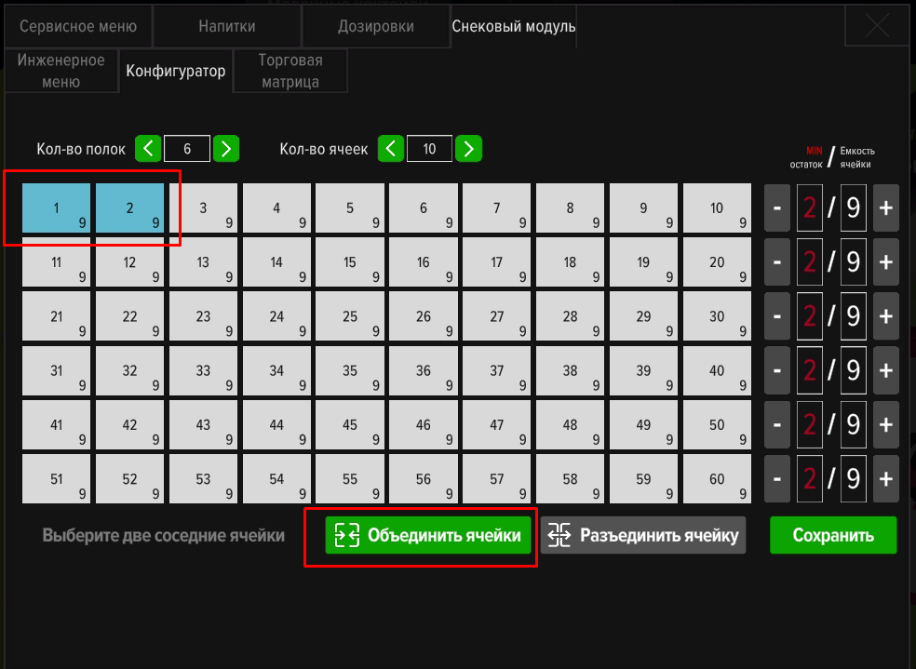Switch to the Дозировки tab
This screenshot has width=916, height=669.
coord(375,27)
